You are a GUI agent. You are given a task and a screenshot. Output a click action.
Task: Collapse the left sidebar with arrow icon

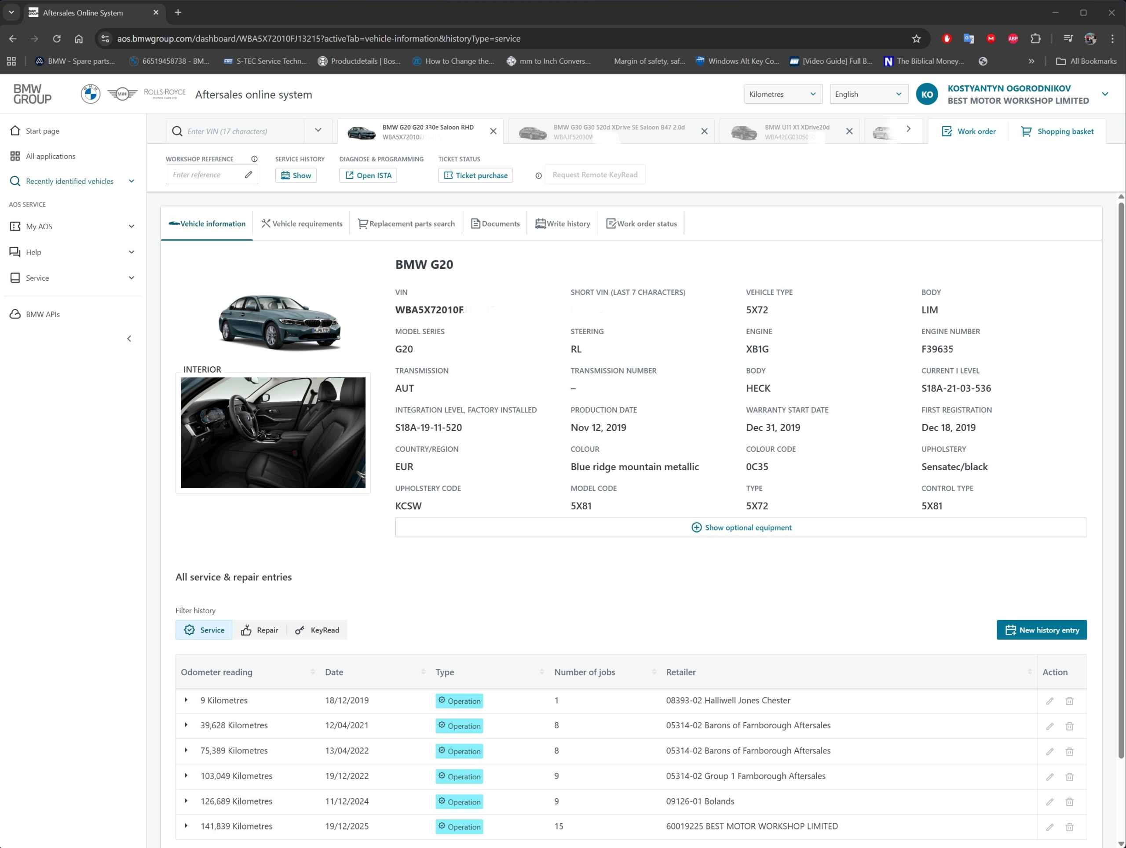click(x=129, y=339)
